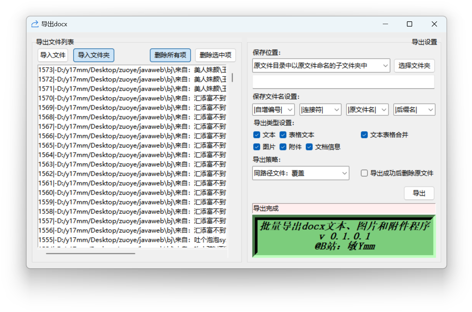The width and height of the screenshot is (472, 312).
Task: Open the 自增编号 filename dropdown
Action: tap(274, 109)
